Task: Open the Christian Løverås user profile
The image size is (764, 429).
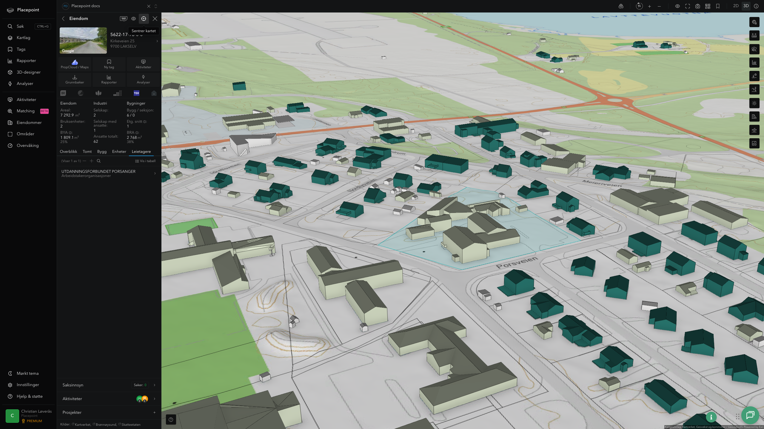Action: 29,416
